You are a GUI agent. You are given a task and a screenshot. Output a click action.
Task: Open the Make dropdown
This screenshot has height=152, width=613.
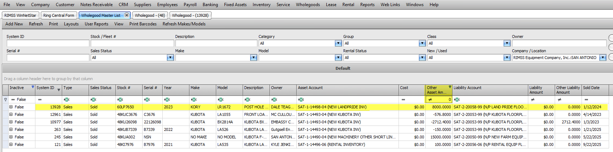point(253,58)
